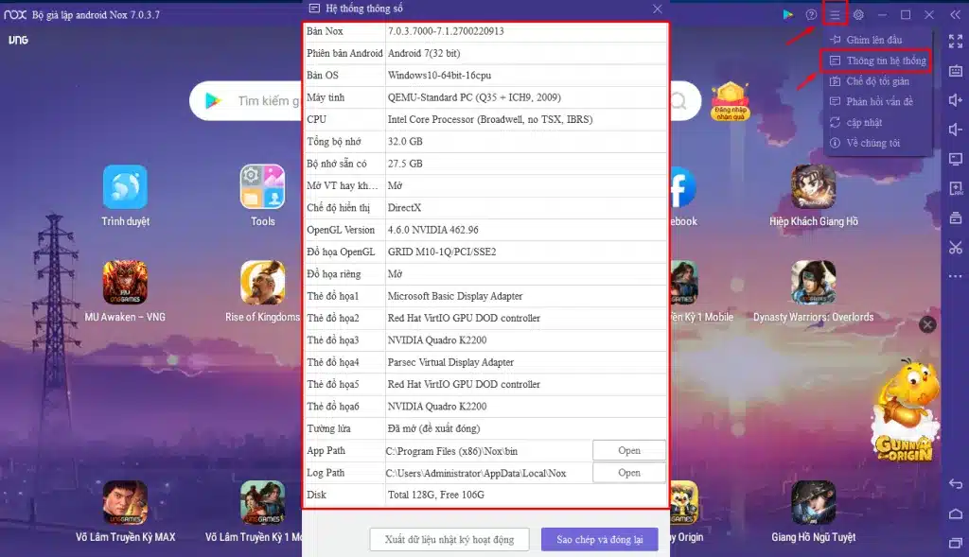Open recent apps in sidebar

point(956,543)
